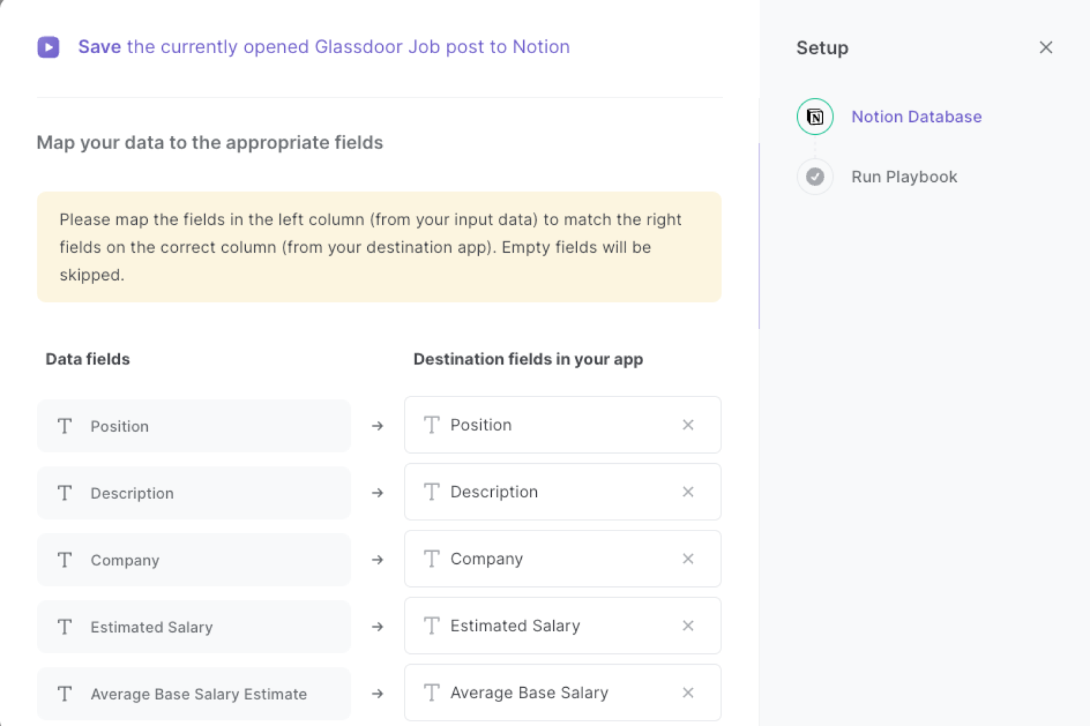Open the Company destination field dropdown
This screenshot has width=1090, height=726.
[x=562, y=558]
